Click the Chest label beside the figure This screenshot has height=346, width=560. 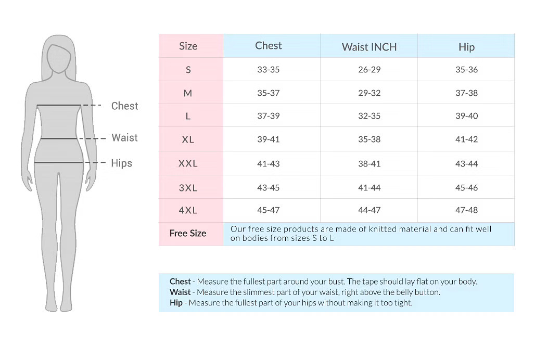click(x=124, y=106)
